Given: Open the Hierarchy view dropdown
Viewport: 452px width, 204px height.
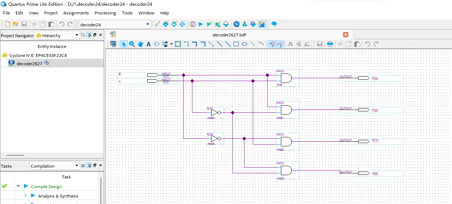Looking at the screenshot, I should click(77, 35).
